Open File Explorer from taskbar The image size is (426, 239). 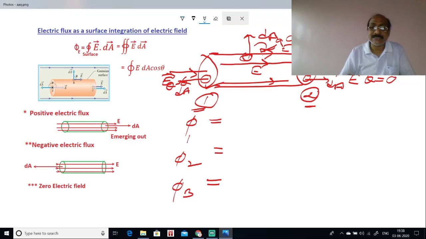pyautogui.click(x=143, y=233)
